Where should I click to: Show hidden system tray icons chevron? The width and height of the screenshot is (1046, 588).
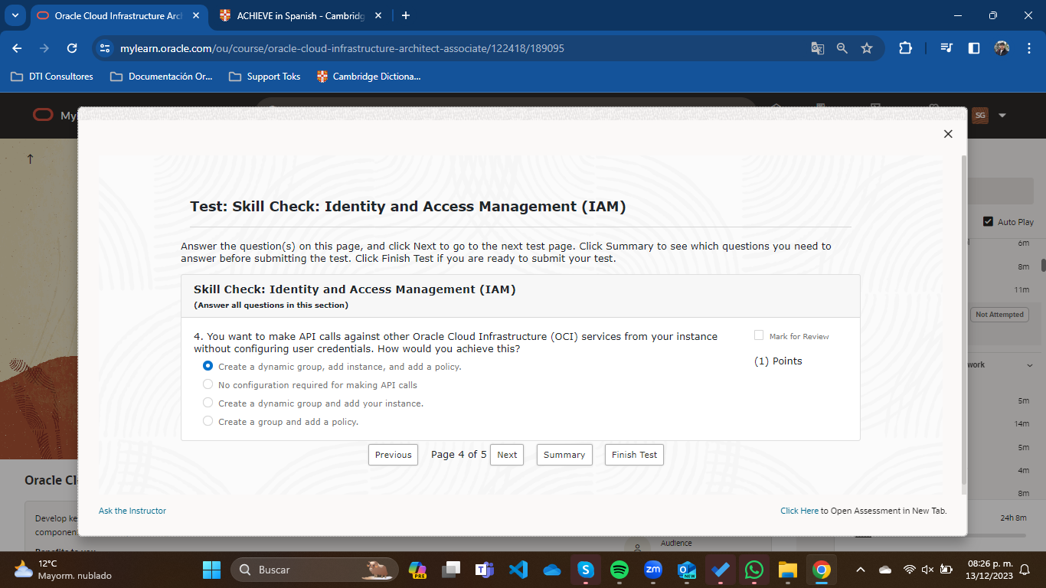(x=860, y=570)
